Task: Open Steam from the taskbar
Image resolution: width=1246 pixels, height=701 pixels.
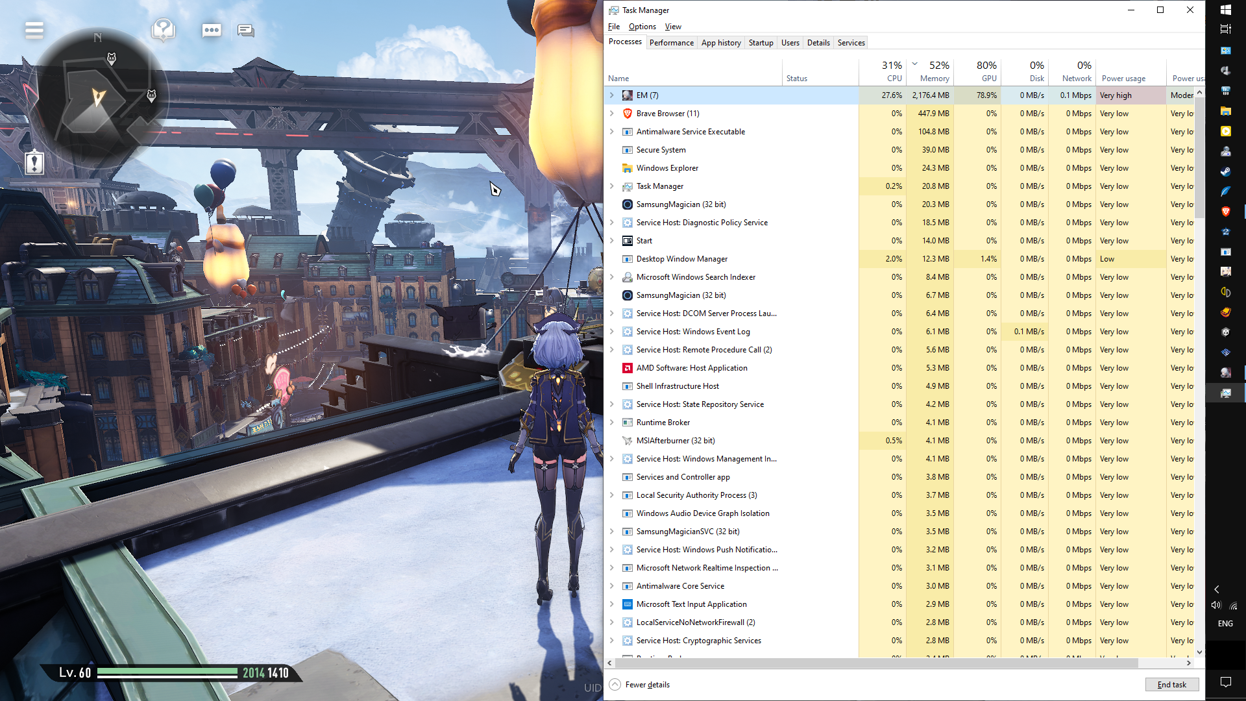Action: point(1225,172)
